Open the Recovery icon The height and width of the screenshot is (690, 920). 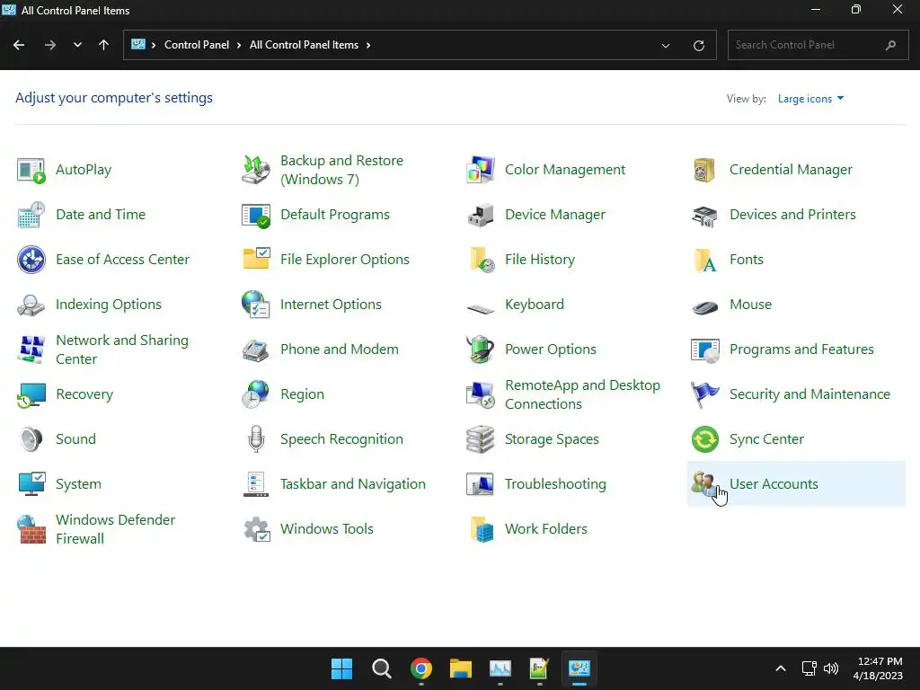(x=31, y=395)
